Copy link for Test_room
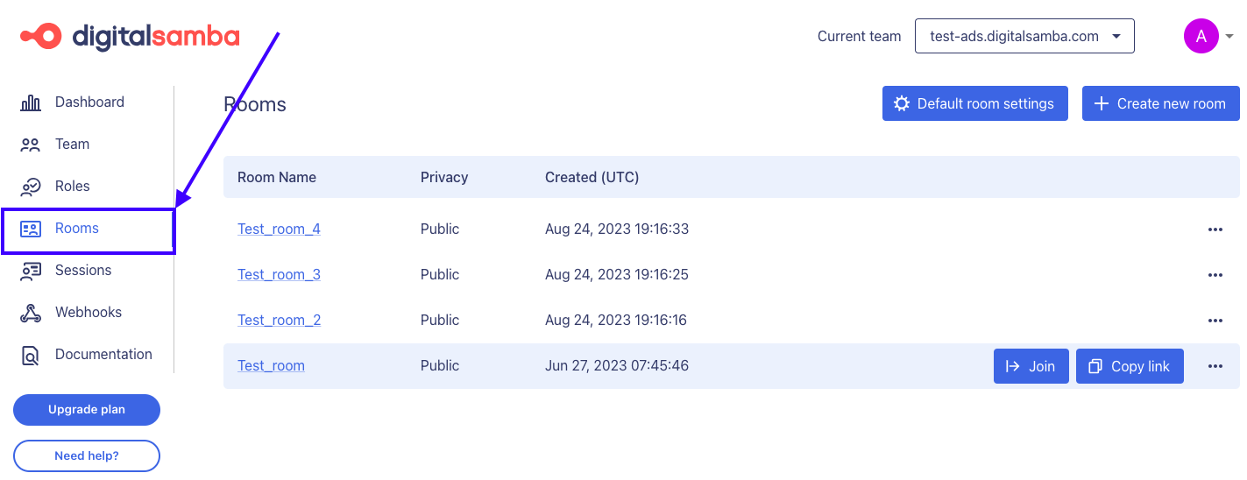 (1129, 366)
